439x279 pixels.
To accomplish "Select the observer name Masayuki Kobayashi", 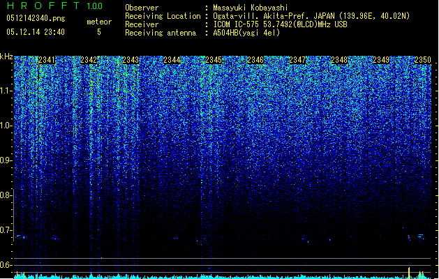I will coord(251,8).
